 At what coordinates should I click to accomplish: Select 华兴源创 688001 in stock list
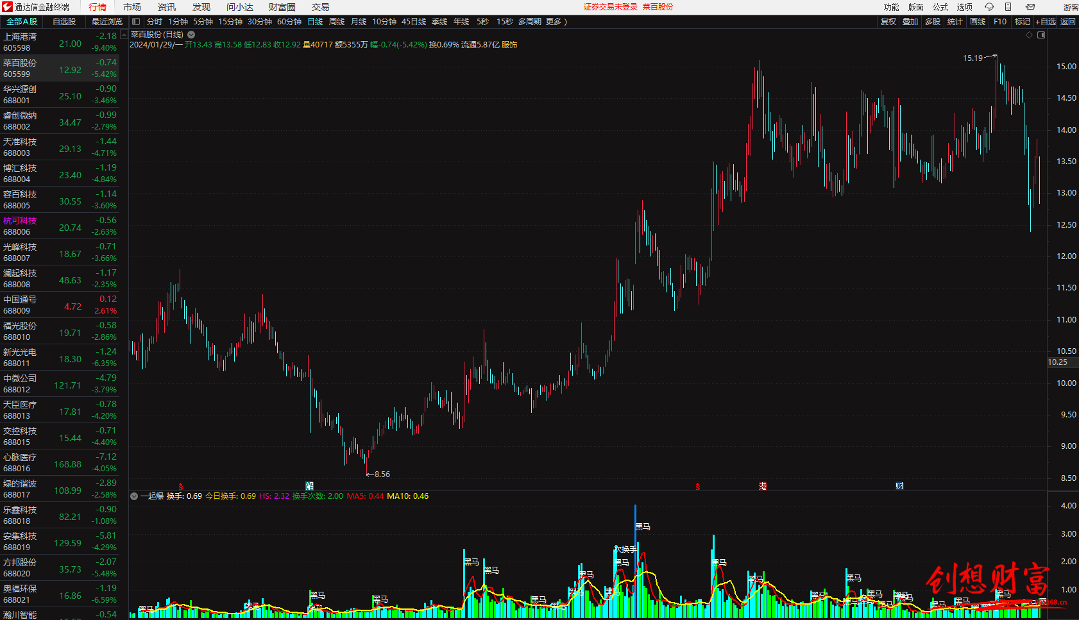tap(60, 95)
